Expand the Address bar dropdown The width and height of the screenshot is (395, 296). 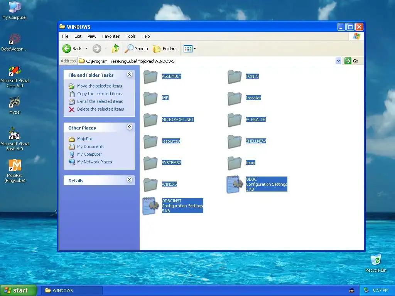(338, 61)
